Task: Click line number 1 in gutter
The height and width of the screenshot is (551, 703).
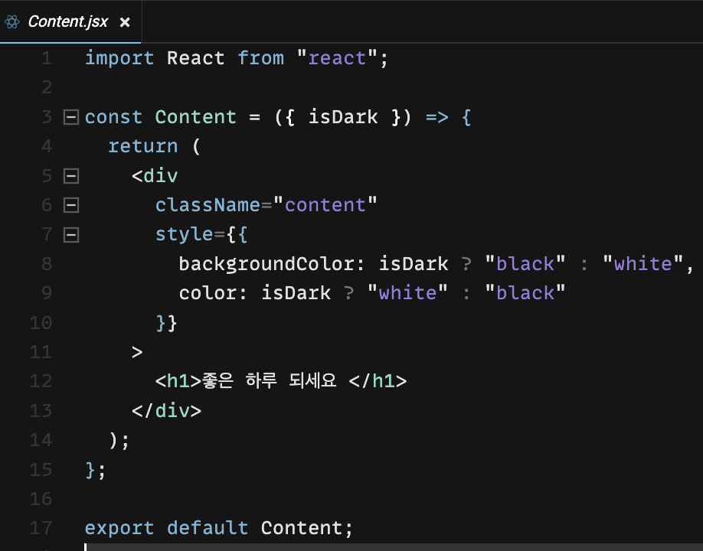Action: pyautogui.click(x=47, y=58)
